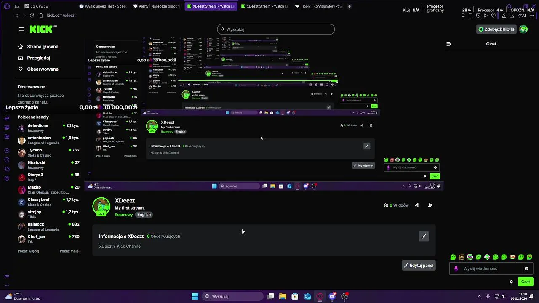Open the weather widget on taskbar

pyautogui.click(x=23, y=296)
